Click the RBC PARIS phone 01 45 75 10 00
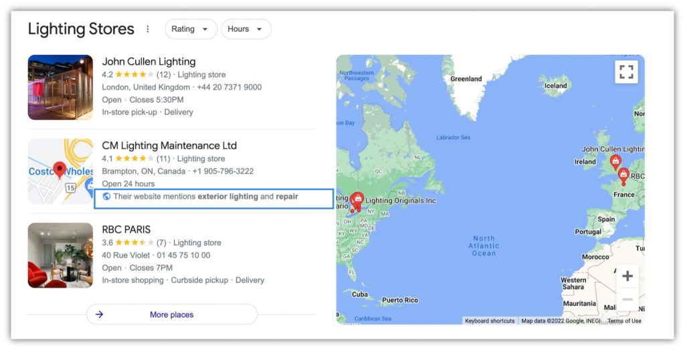The image size is (685, 350). [183, 255]
